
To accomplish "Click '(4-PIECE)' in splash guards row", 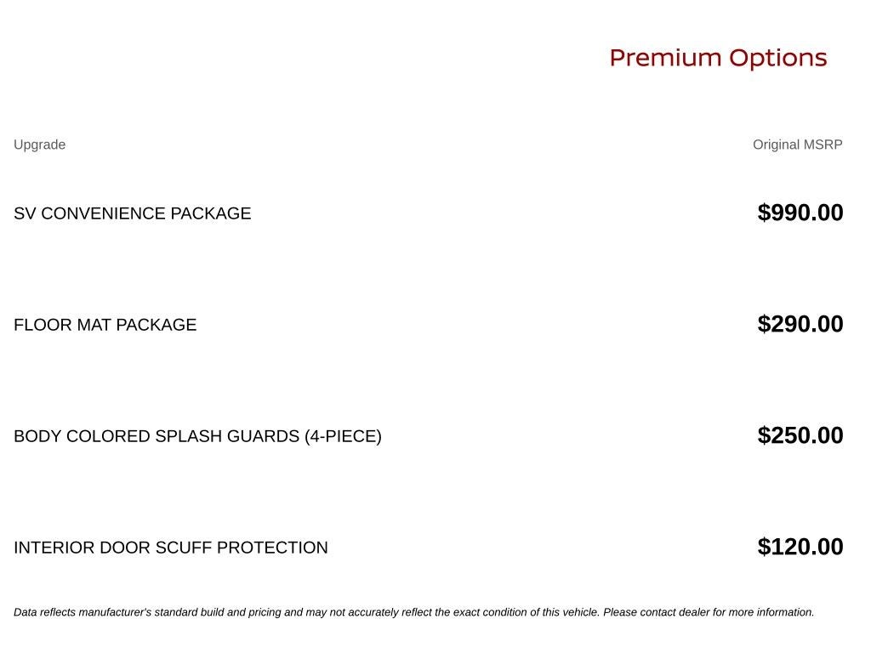I will [x=343, y=436].
